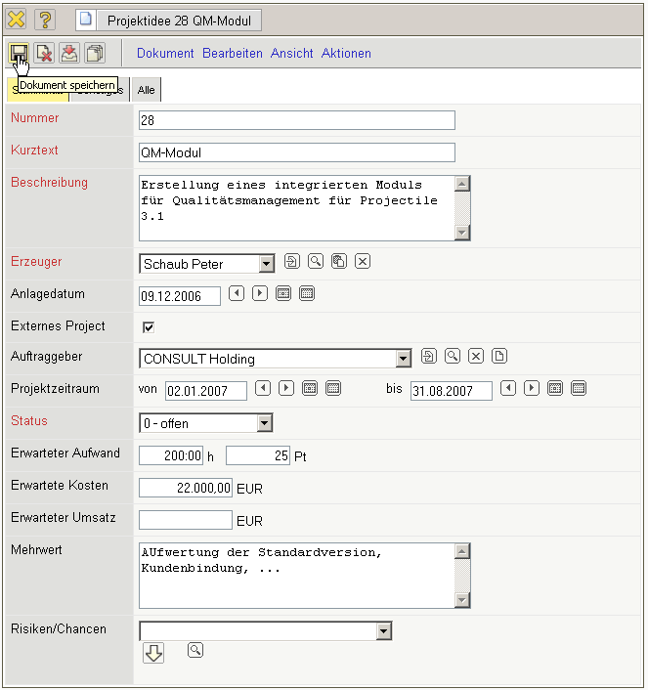
Task: Open the Erzeuger dropdown list
Action: 267,264
